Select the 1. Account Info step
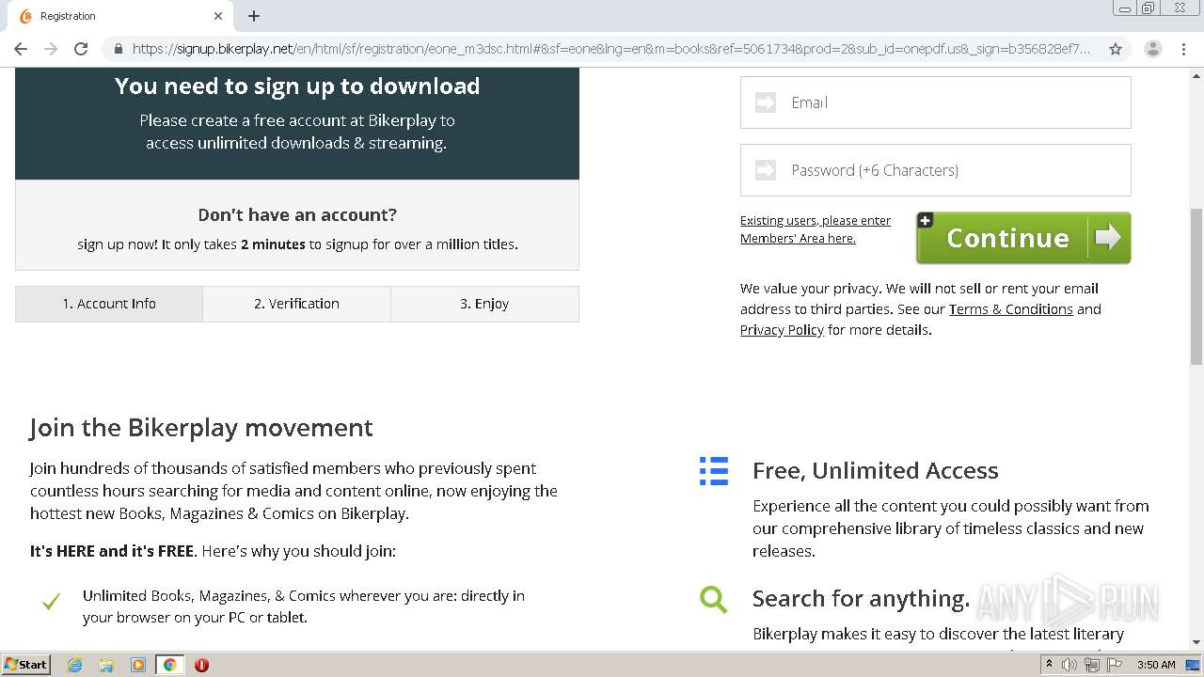The width and height of the screenshot is (1204, 677). pos(109,304)
